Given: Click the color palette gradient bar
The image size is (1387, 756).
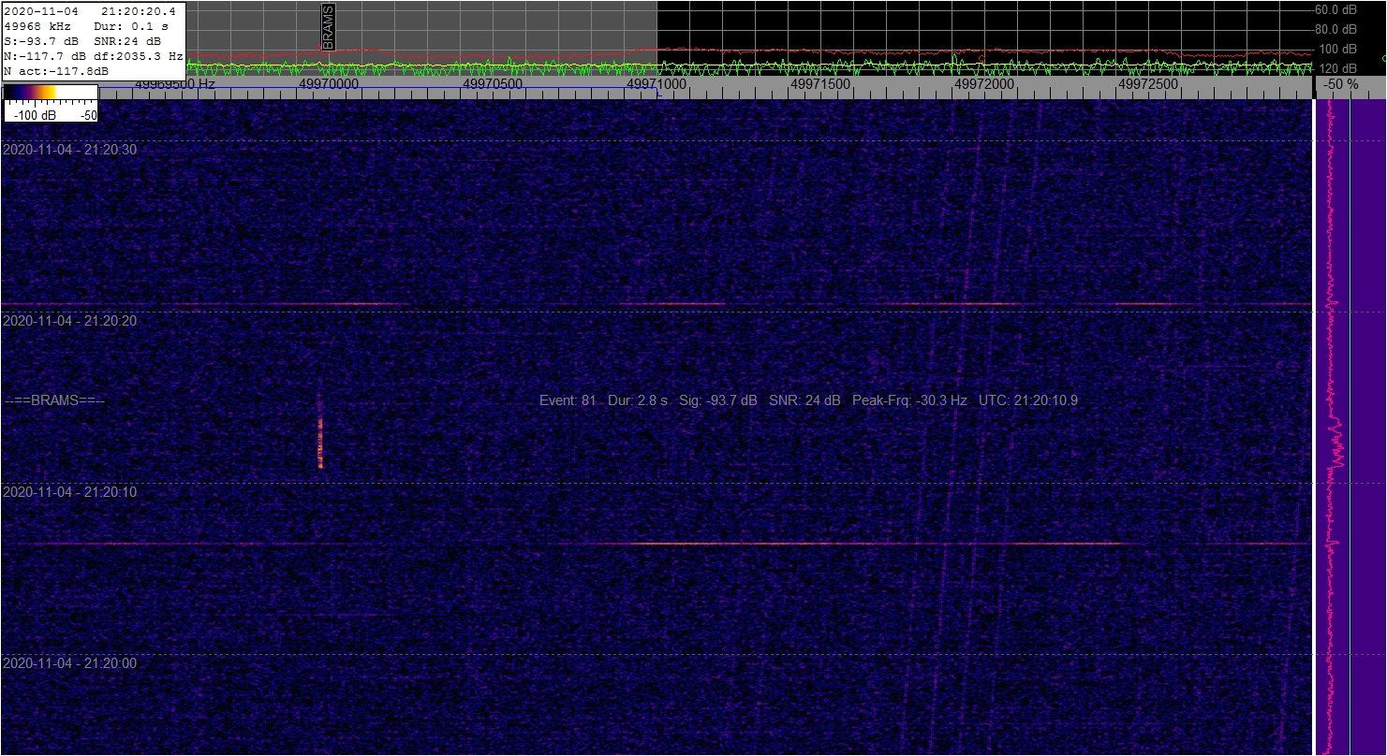Looking at the screenshot, I should 51,93.
